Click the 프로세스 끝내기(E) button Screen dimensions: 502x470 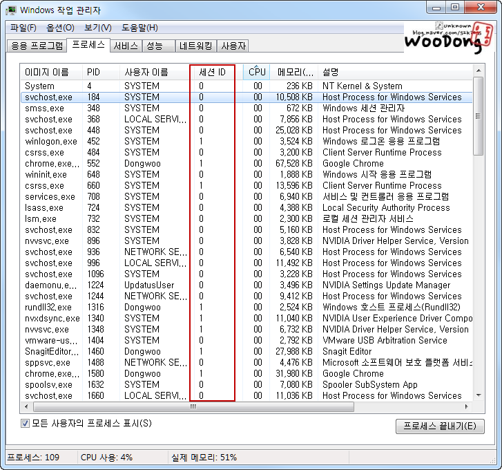click(x=440, y=426)
